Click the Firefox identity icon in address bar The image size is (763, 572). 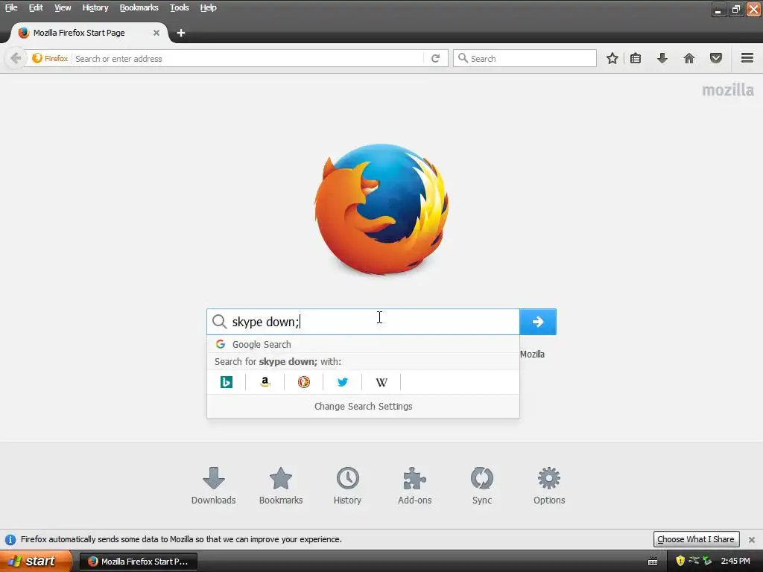pos(50,58)
